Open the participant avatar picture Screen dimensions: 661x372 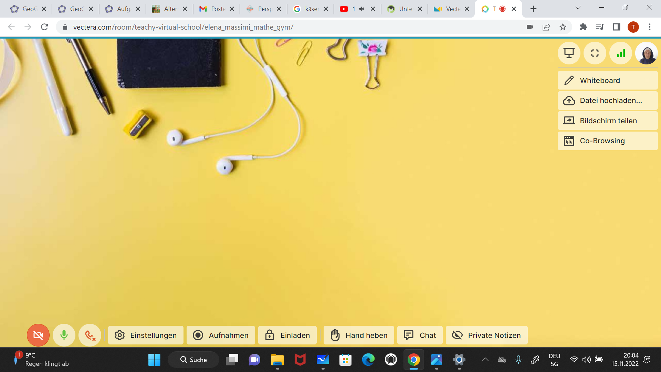click(647, 53)
